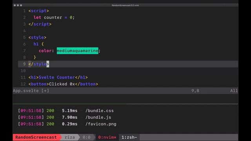Click the /bundle.js log entry
This screenshot has width=251, height=141.
tap(98, 117)
